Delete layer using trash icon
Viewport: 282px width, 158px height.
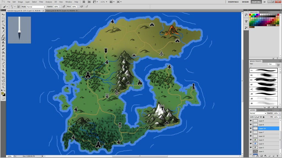point(277,156)
